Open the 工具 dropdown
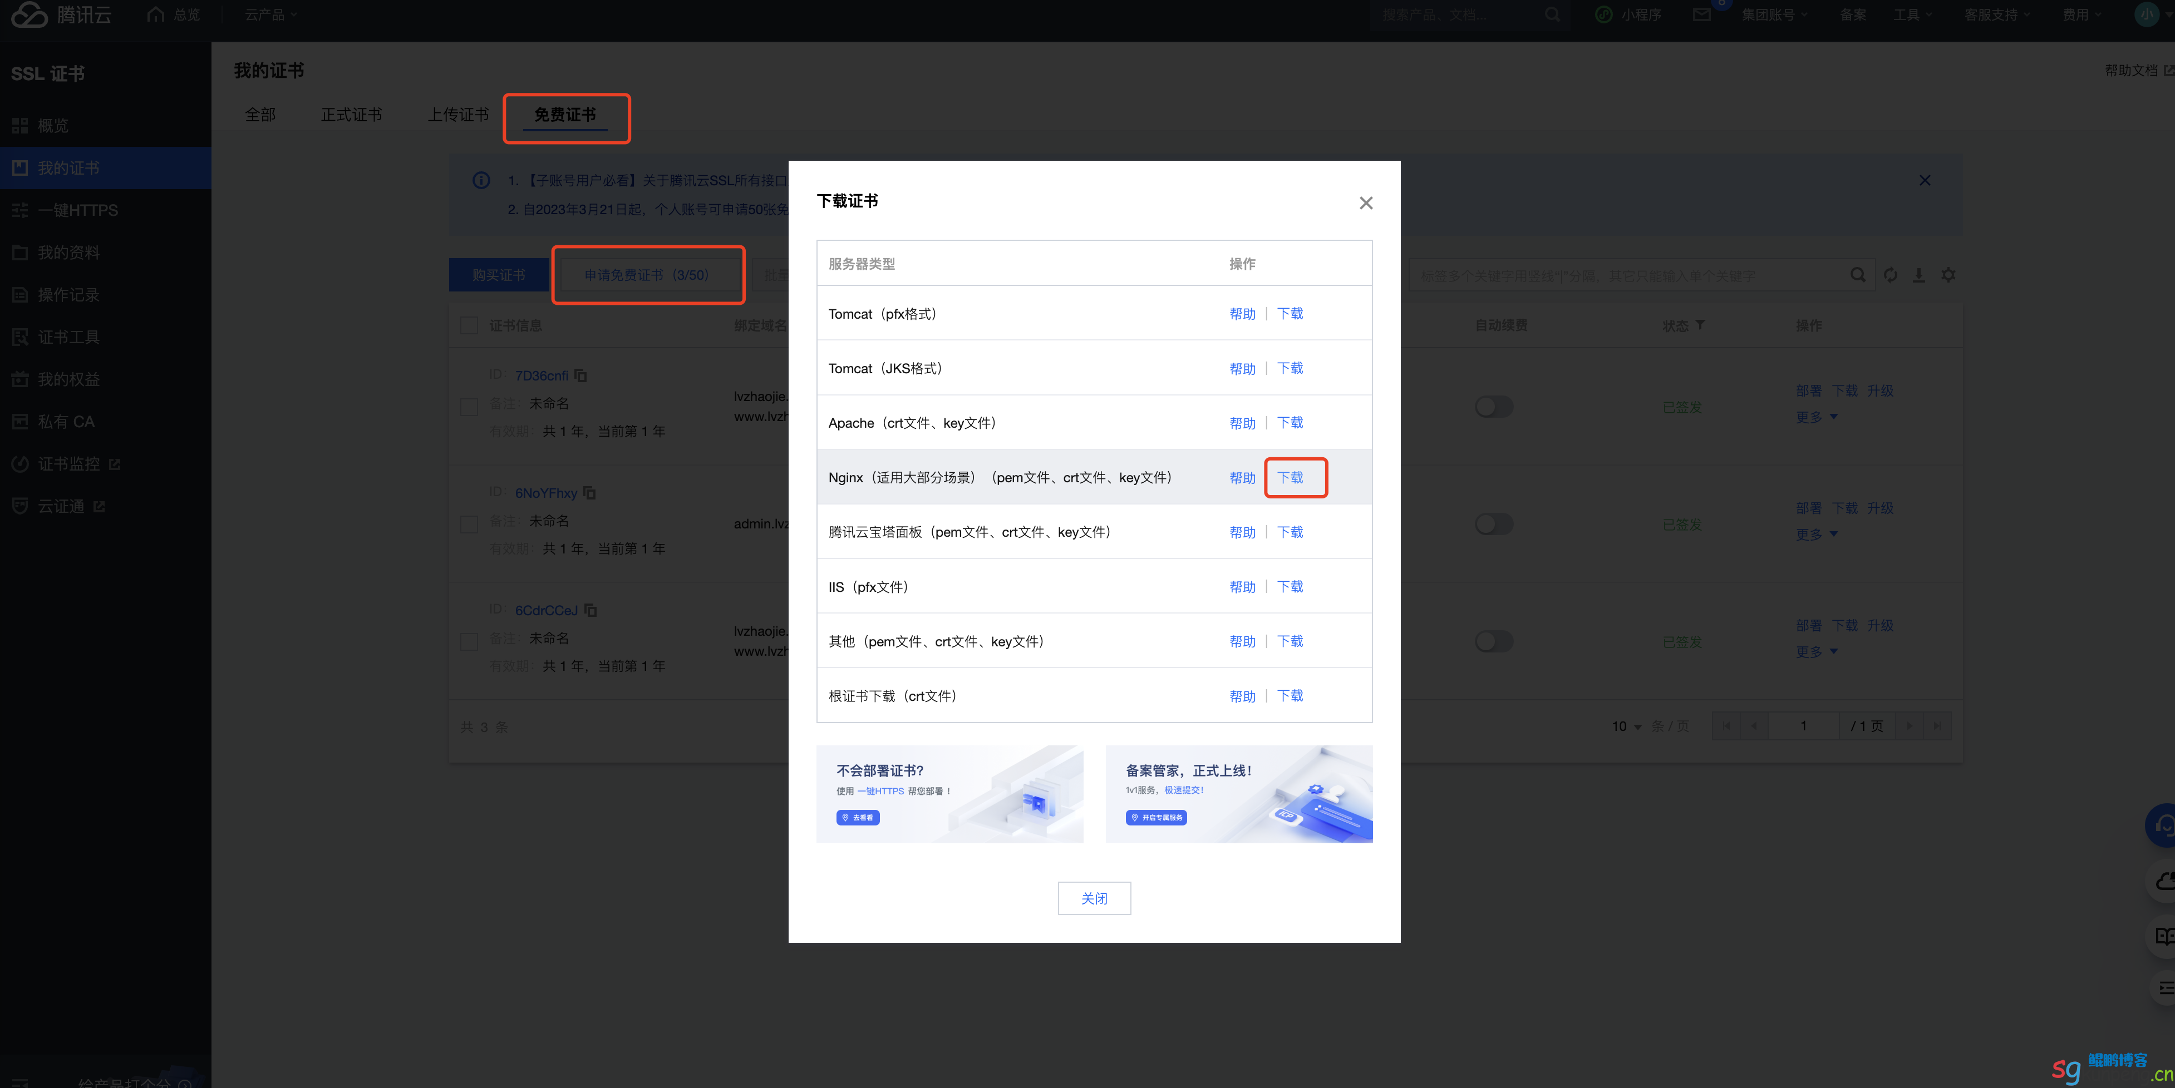 pyautogui.click(x=1912, y=14)
